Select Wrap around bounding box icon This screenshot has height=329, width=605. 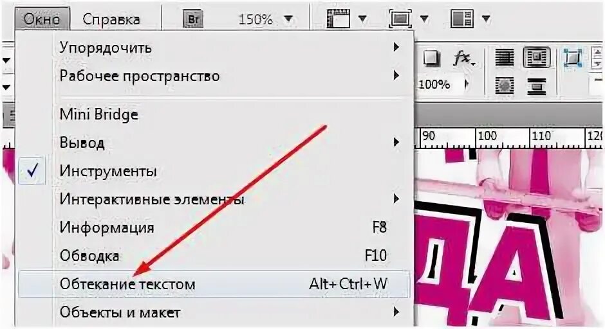click(536, 57)
